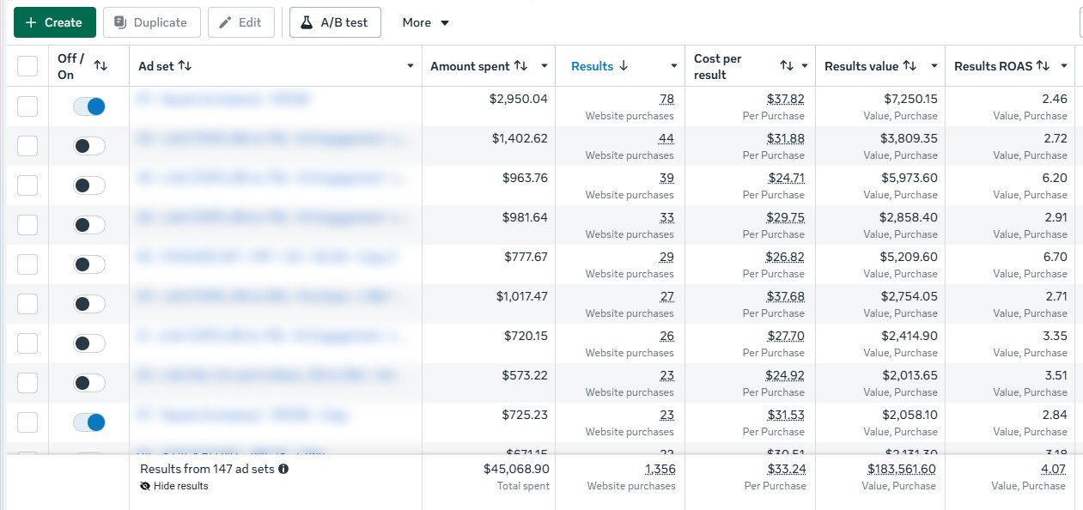Turn on the ad set spending $1,402.62
Viewport: 1083px width, 510px height.
89,146
